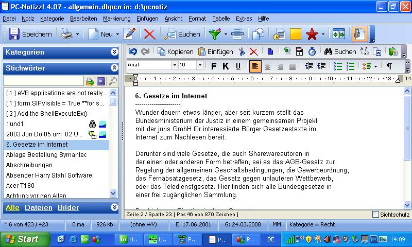This screenshot has width=412, height=247.
Task: Click the scissors cut icon
Action: click(242, 51)
